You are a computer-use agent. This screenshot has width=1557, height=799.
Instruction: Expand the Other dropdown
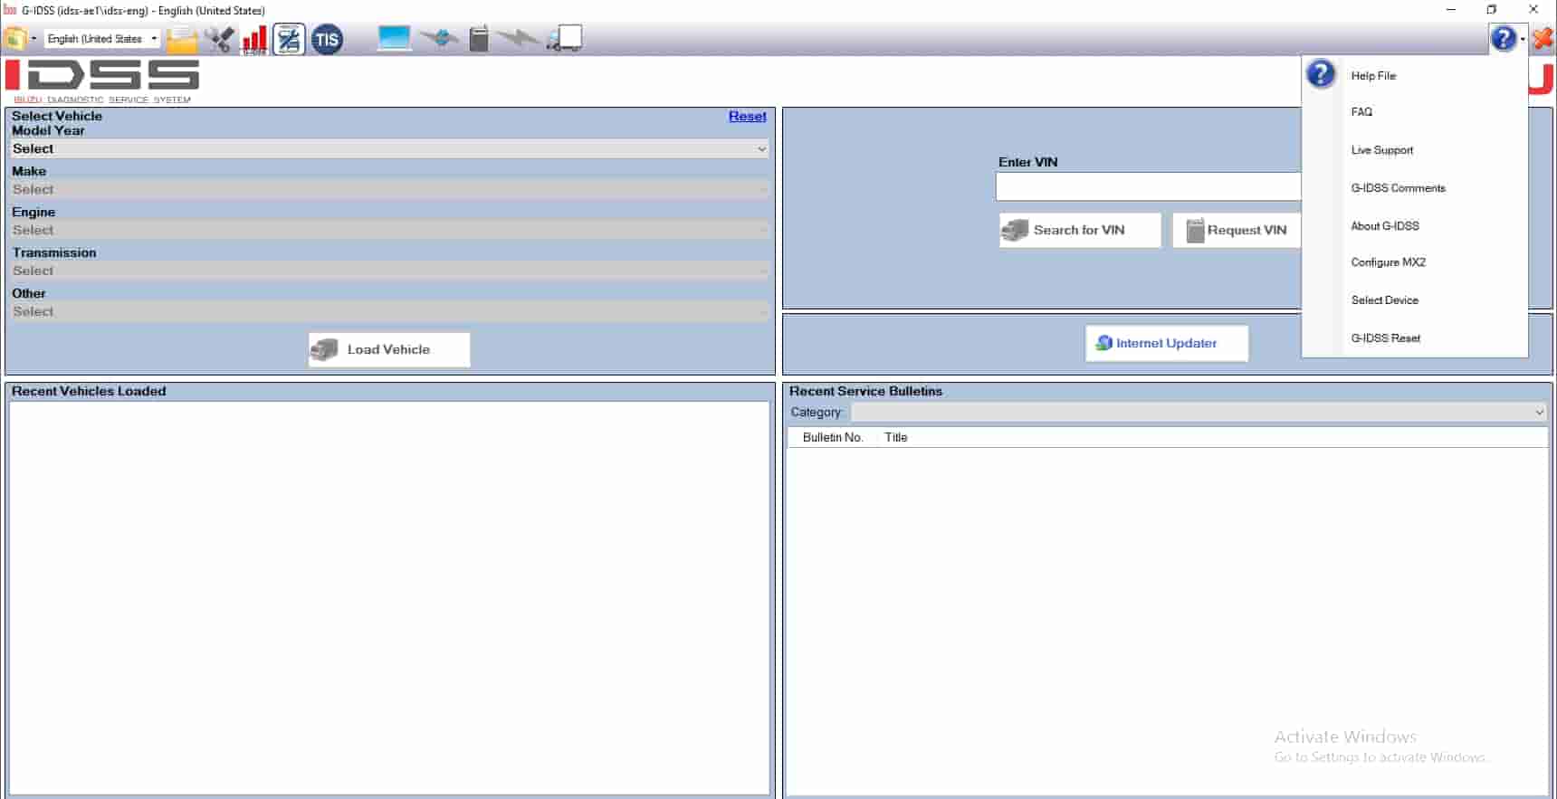click(390, 312)
